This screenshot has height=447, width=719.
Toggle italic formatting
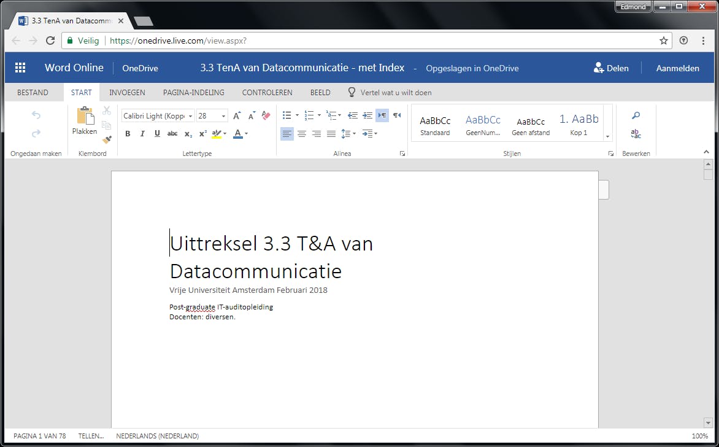[142, 134]
